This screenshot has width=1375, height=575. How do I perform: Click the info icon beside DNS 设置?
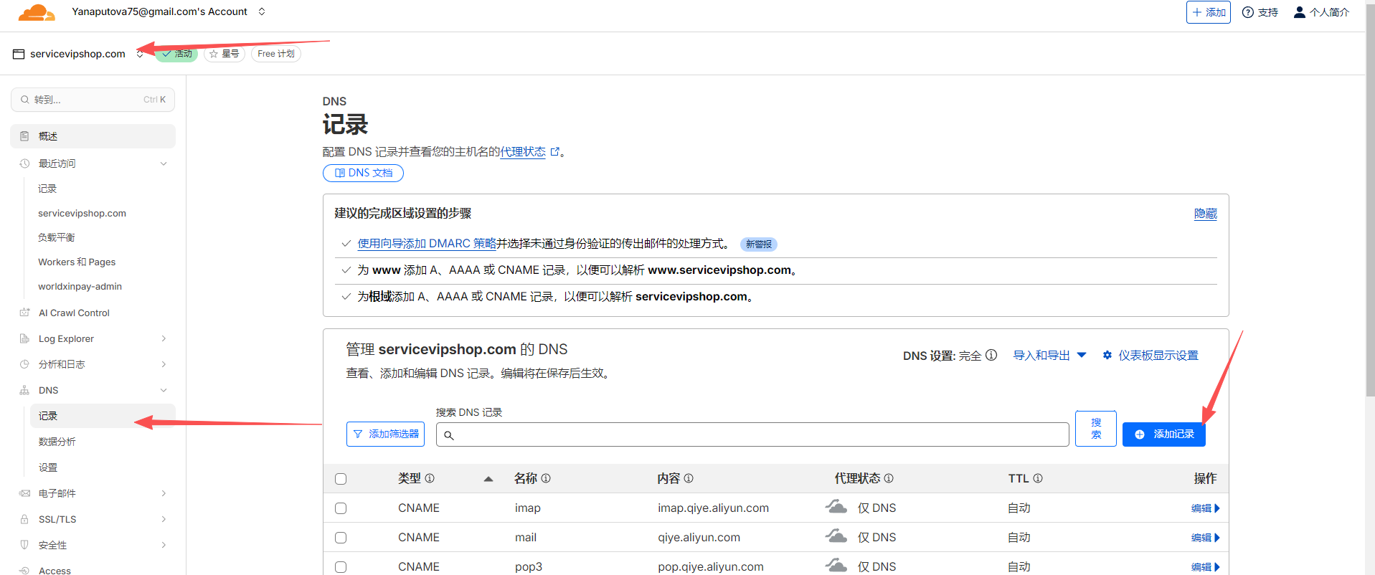[x=991, y=355]
